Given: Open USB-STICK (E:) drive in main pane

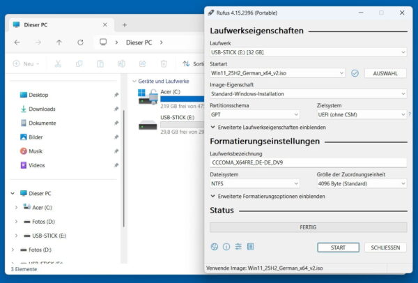Looking at the screenshot, I should pos(171,124).
